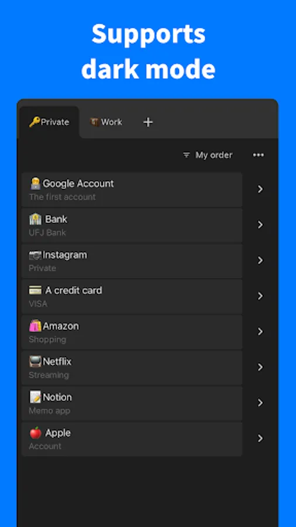This screenshot has height=527, width=296.
Task: Select the 'Streaming' subtitle text
Action: click(x=49, y=375)
